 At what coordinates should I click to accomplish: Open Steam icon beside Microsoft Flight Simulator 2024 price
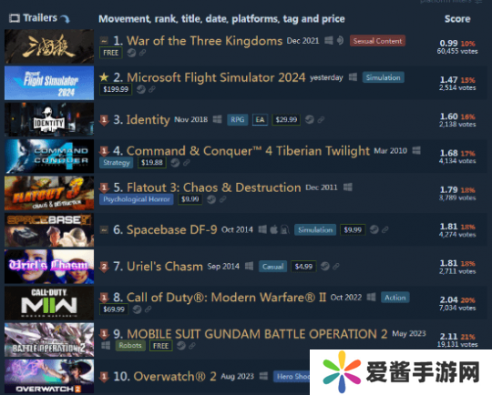(141, 89)
